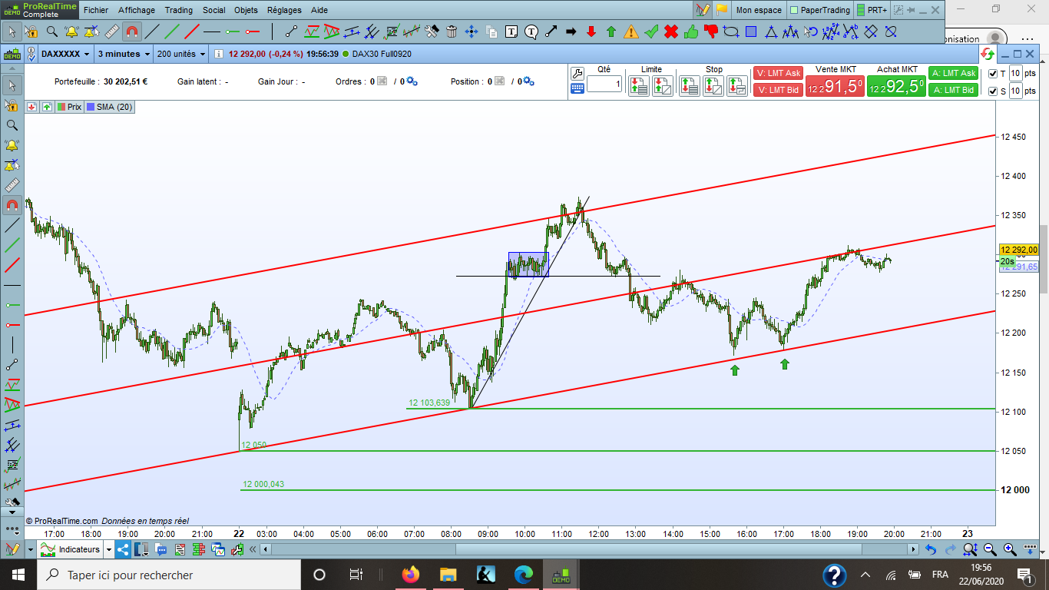Click the blue keyboard icon near Qté
The image size is (1049, 590).
578,89
